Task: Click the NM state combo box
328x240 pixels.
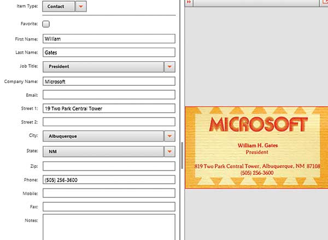Action: (103, 151)
